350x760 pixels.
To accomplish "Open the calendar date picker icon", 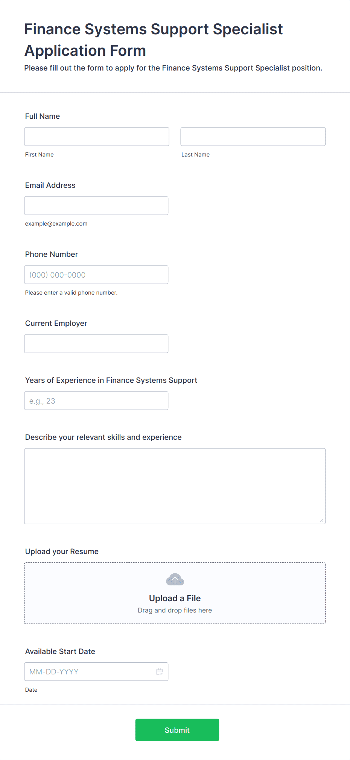I will coord(160,672).
